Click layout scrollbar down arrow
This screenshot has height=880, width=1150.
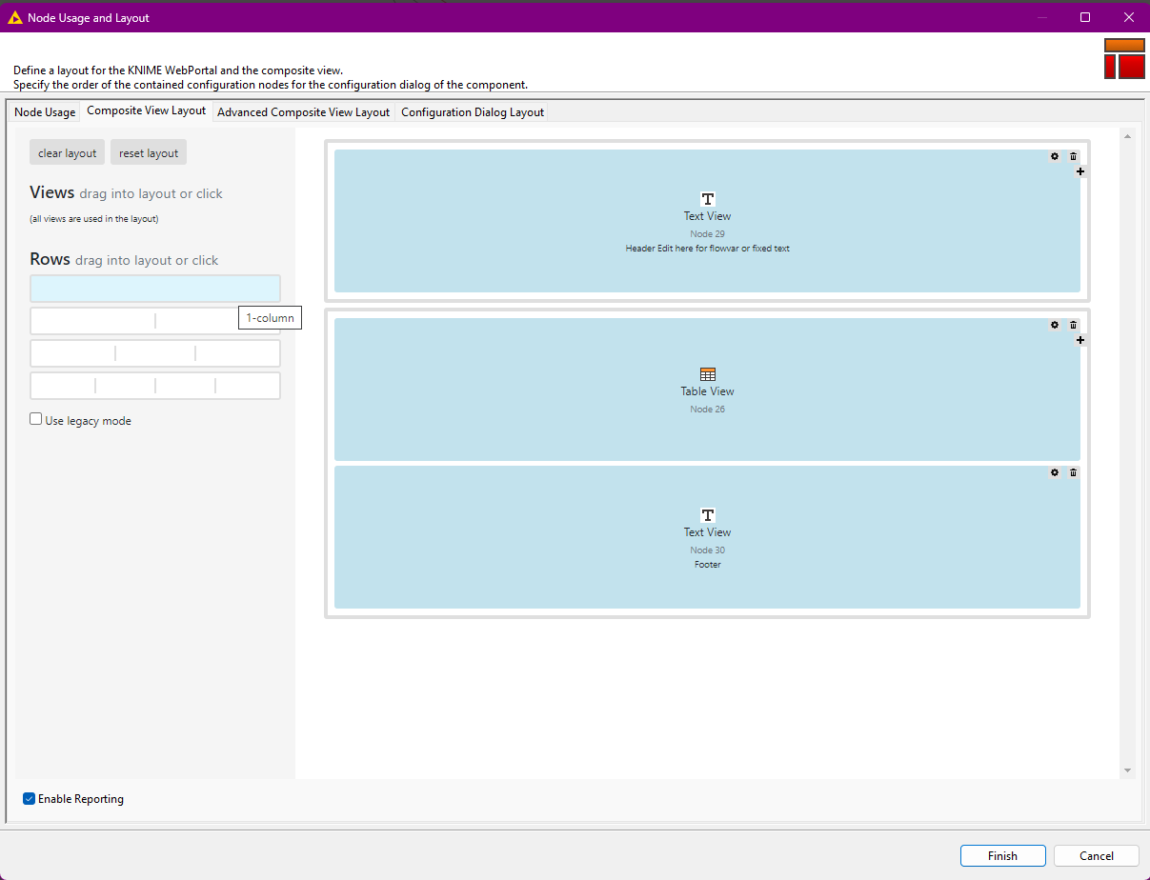[1127, 770]
